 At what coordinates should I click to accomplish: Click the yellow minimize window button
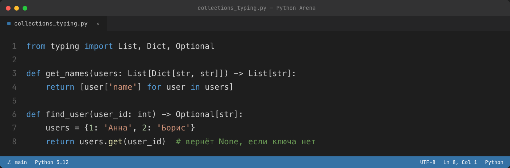click(16, 8)
